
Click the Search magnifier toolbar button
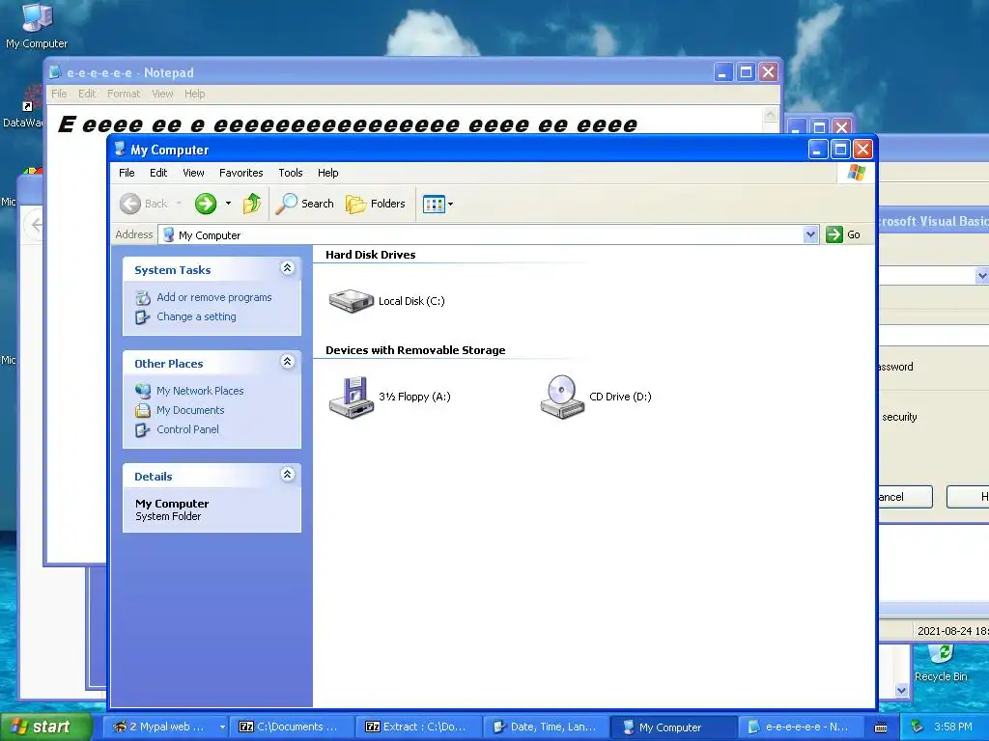(x=305, y=204)
